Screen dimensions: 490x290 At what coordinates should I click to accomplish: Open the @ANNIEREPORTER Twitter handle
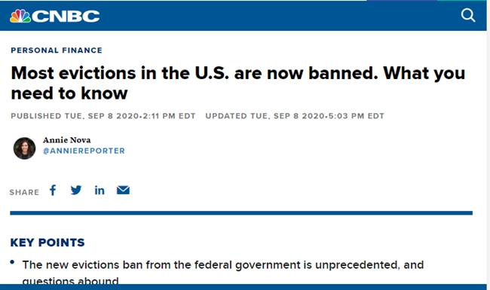click(x=84, y=151)
